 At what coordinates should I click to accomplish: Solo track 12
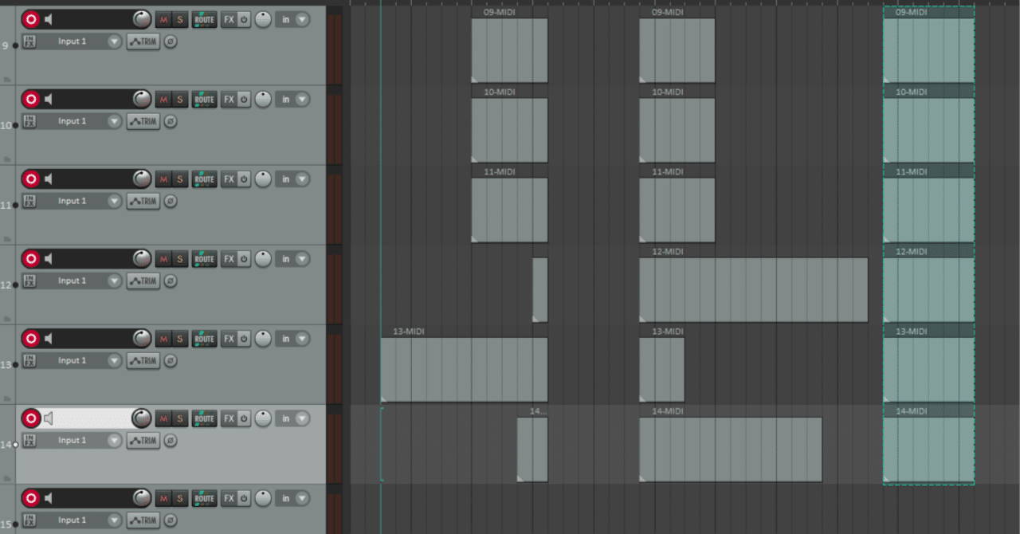178,258
